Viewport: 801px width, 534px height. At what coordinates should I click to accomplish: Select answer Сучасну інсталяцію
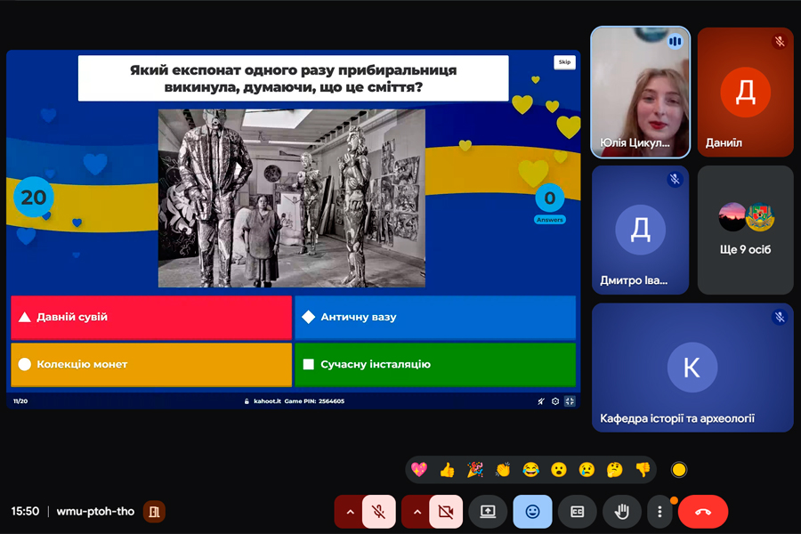click(435, 364)
